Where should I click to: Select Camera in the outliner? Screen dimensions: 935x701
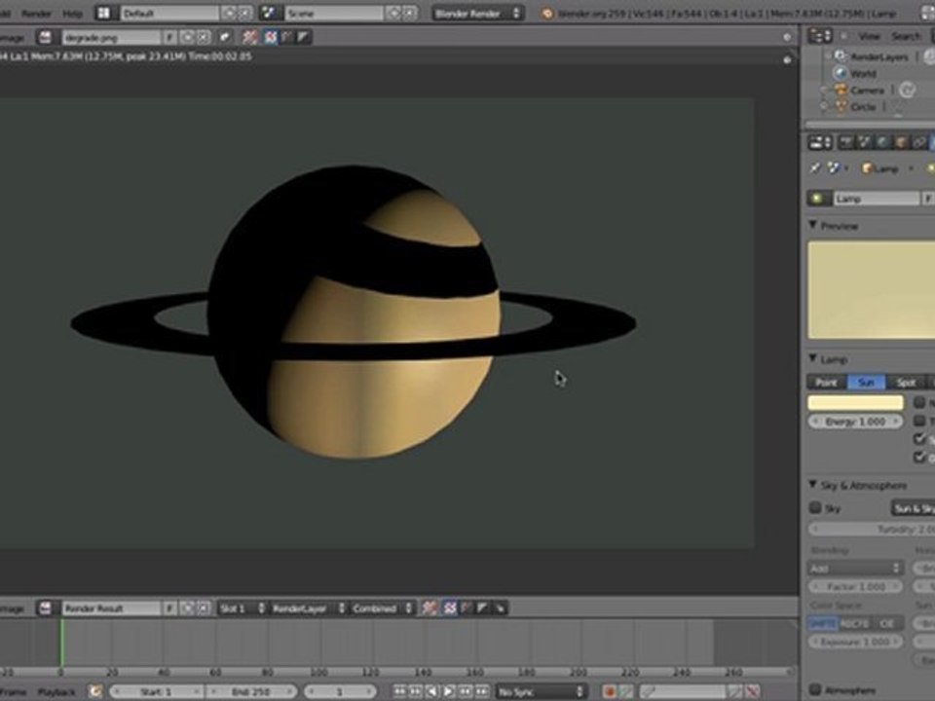(867, 90)
